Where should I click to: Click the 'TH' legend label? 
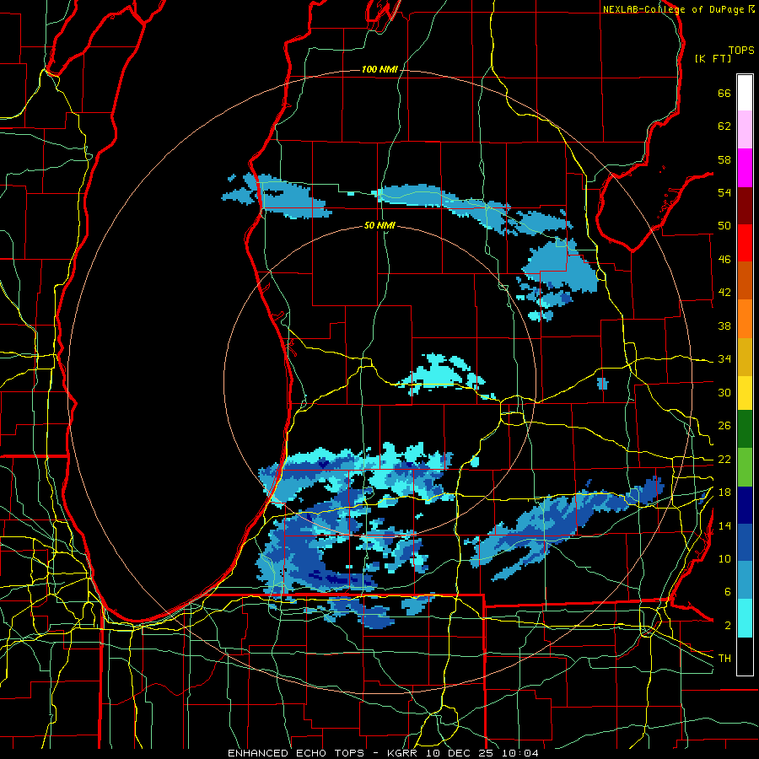[x=724, y=659]
